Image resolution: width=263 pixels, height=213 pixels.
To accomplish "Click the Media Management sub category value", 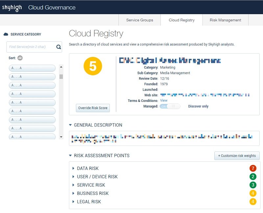I will click(175, 73).
